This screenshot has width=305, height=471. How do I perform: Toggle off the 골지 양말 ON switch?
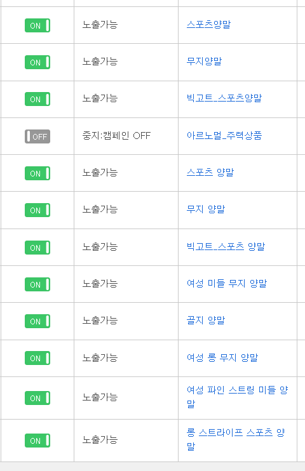click(x=37, y=321)
